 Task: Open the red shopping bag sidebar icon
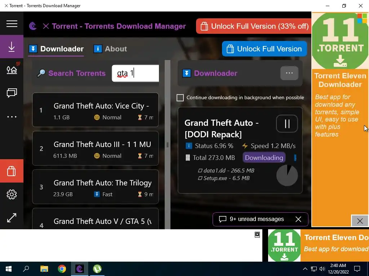click(12, 171)
